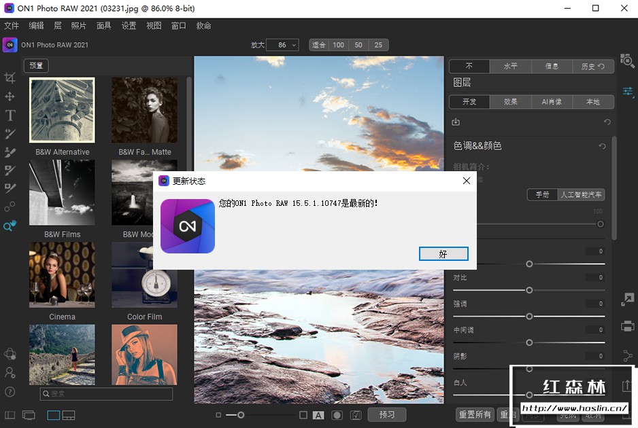Viewport: 638px width, 428px height.
Task: Select the adjustment brush tool
Action: click(10, 134)
